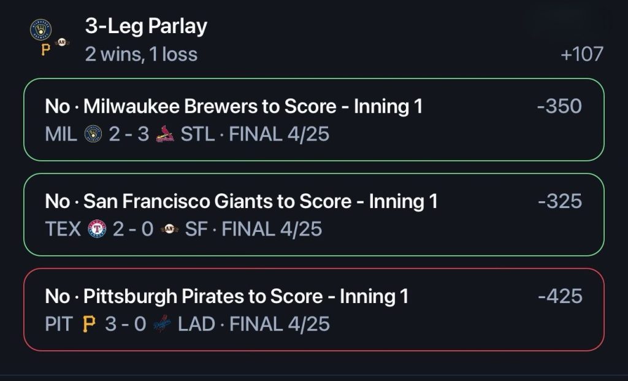The width and height of the screenshot is (628, 381).
Task: Click the -325 odds on Giants leg
Action: click(560, 201)
